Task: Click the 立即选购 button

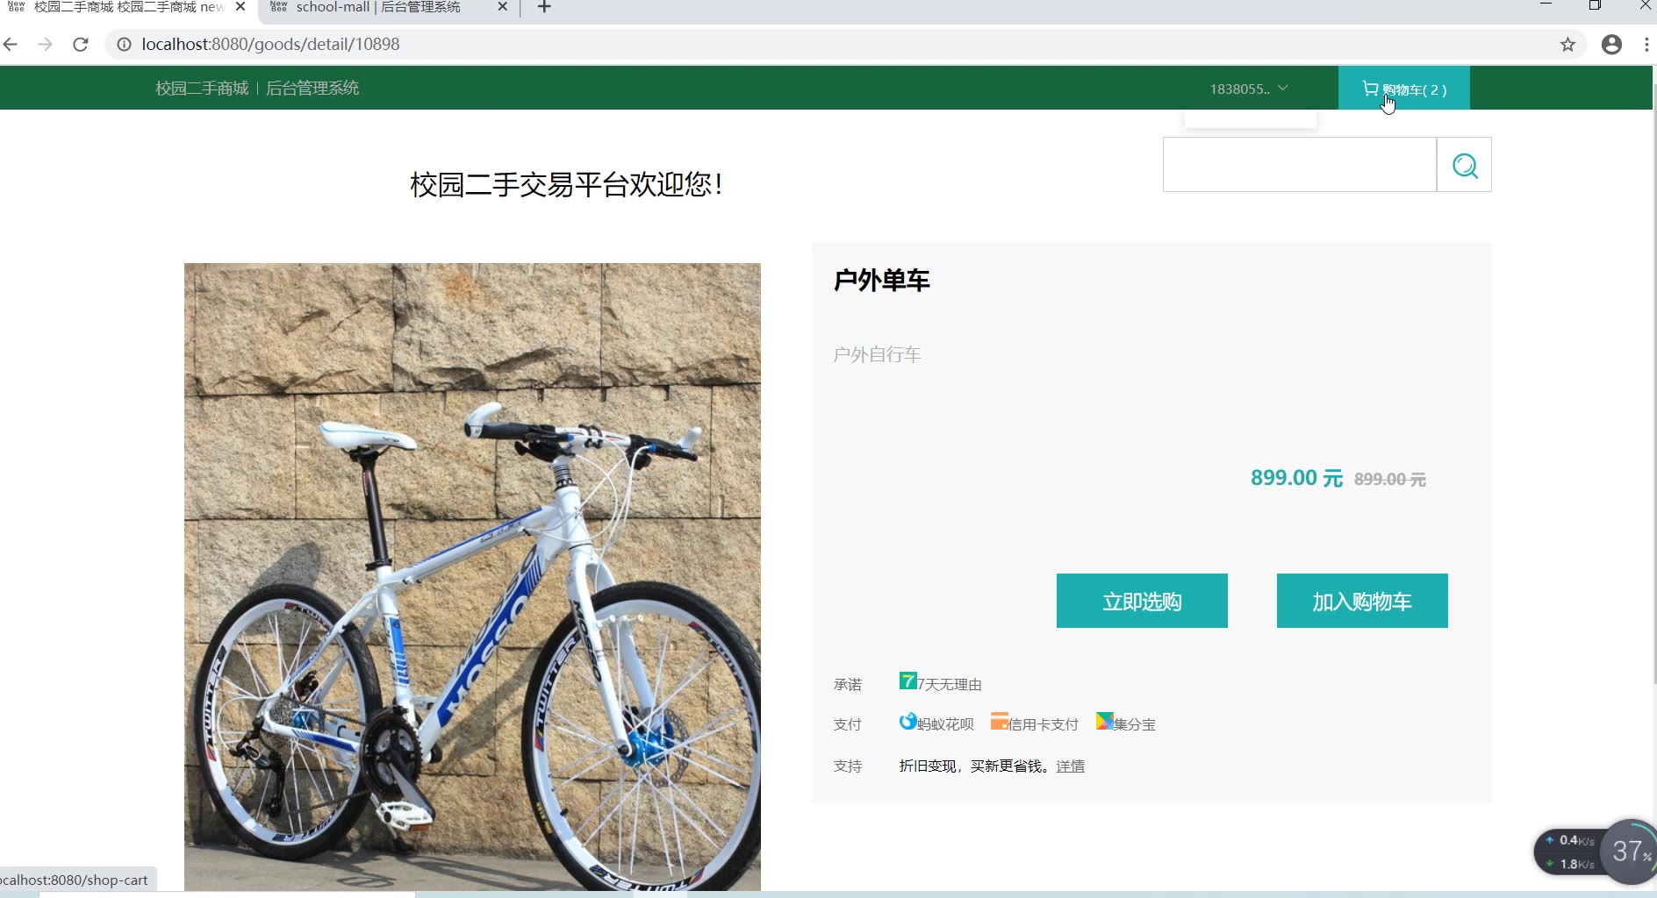Action: [x=1142, y=601]
